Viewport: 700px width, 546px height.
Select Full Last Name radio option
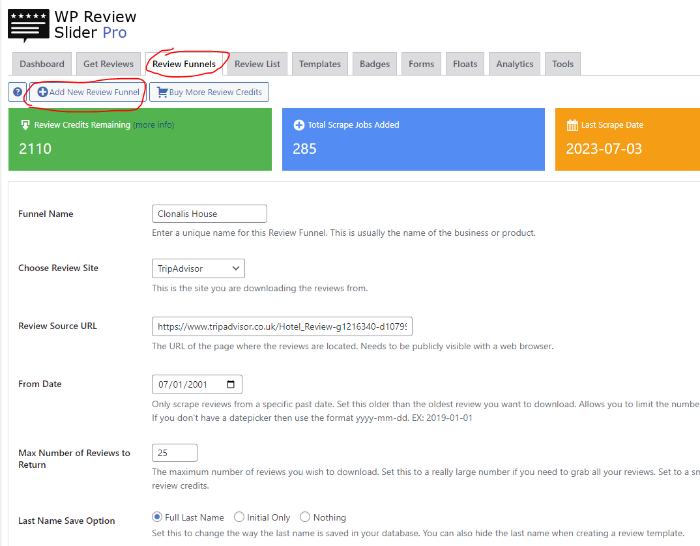(x=156, y=517)
